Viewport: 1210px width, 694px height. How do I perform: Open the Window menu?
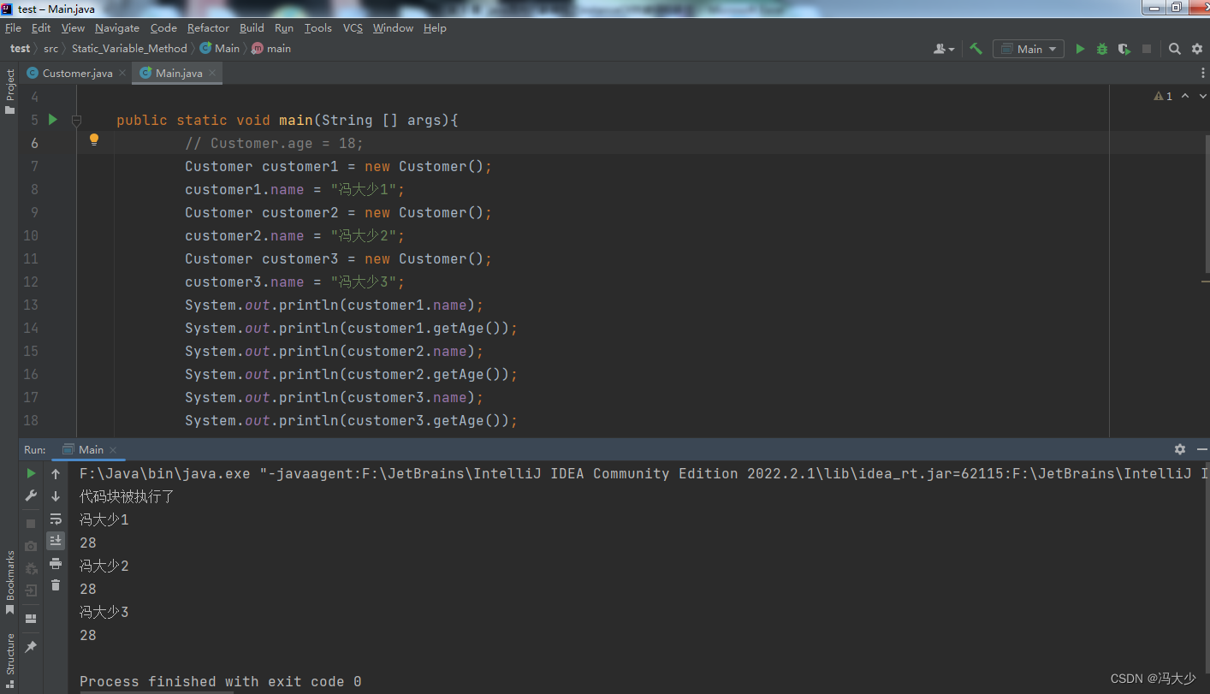tap(393, 27)
